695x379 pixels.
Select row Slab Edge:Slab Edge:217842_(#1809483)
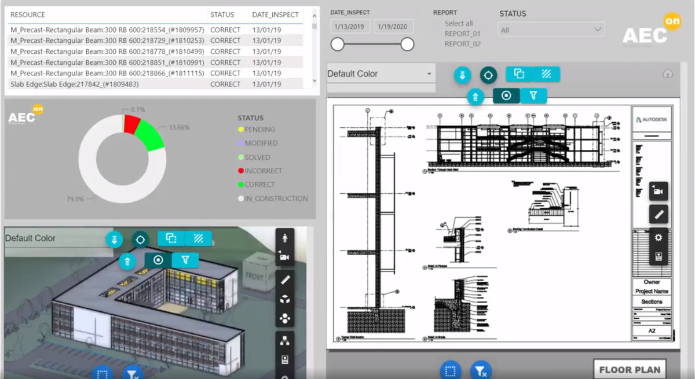point(155,84)
